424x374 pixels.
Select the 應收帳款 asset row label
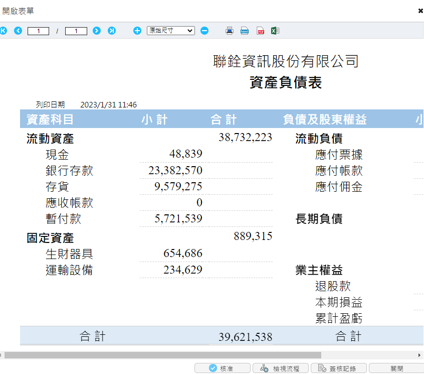(x=69, y=203)
